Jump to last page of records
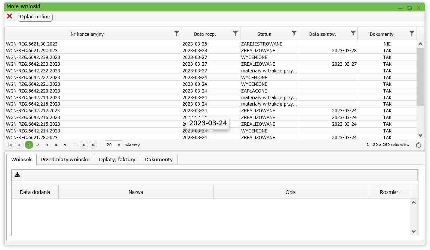The image size is (430, 250). point(93,145)
